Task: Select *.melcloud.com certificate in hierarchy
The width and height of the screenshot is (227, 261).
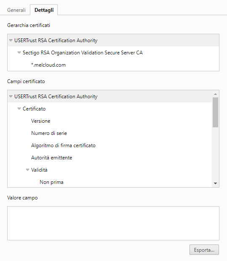Action: point(48,65)
